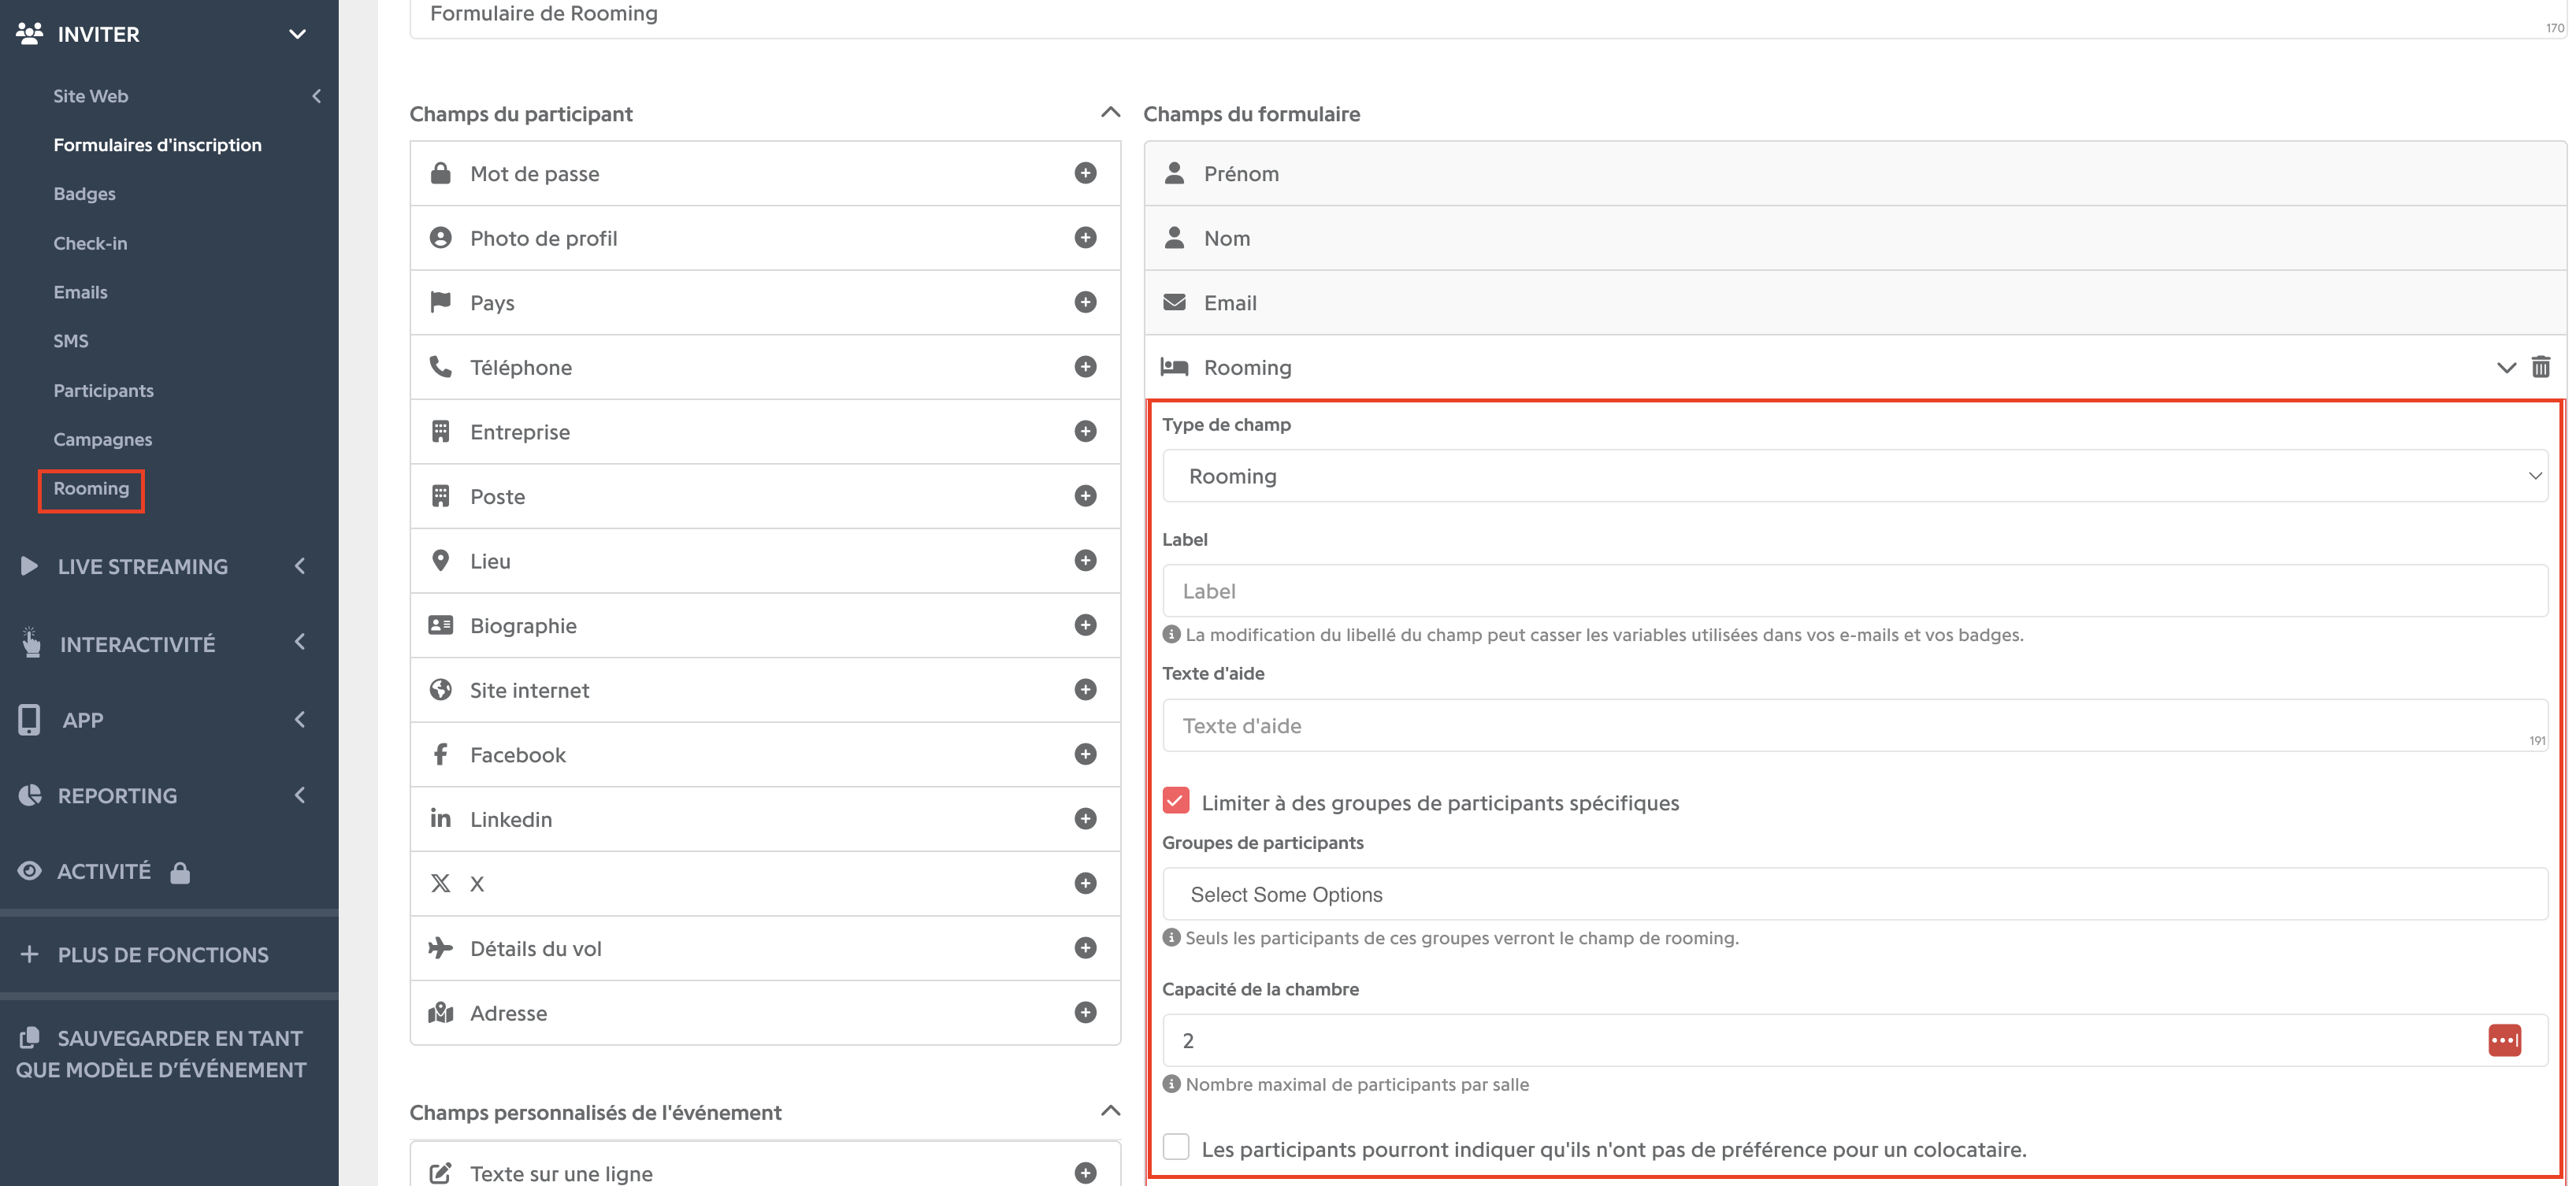The width and height of the screenshot is (2576, 1186).
Task: Add the Linkedin field plus icon
Action: pos(1085,819)
